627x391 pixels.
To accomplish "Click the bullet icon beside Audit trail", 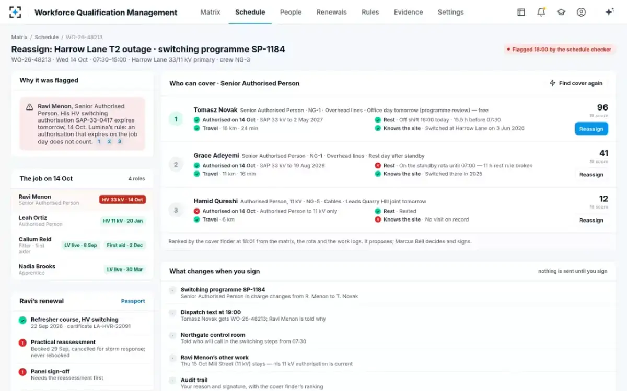I will click(172, 381).
